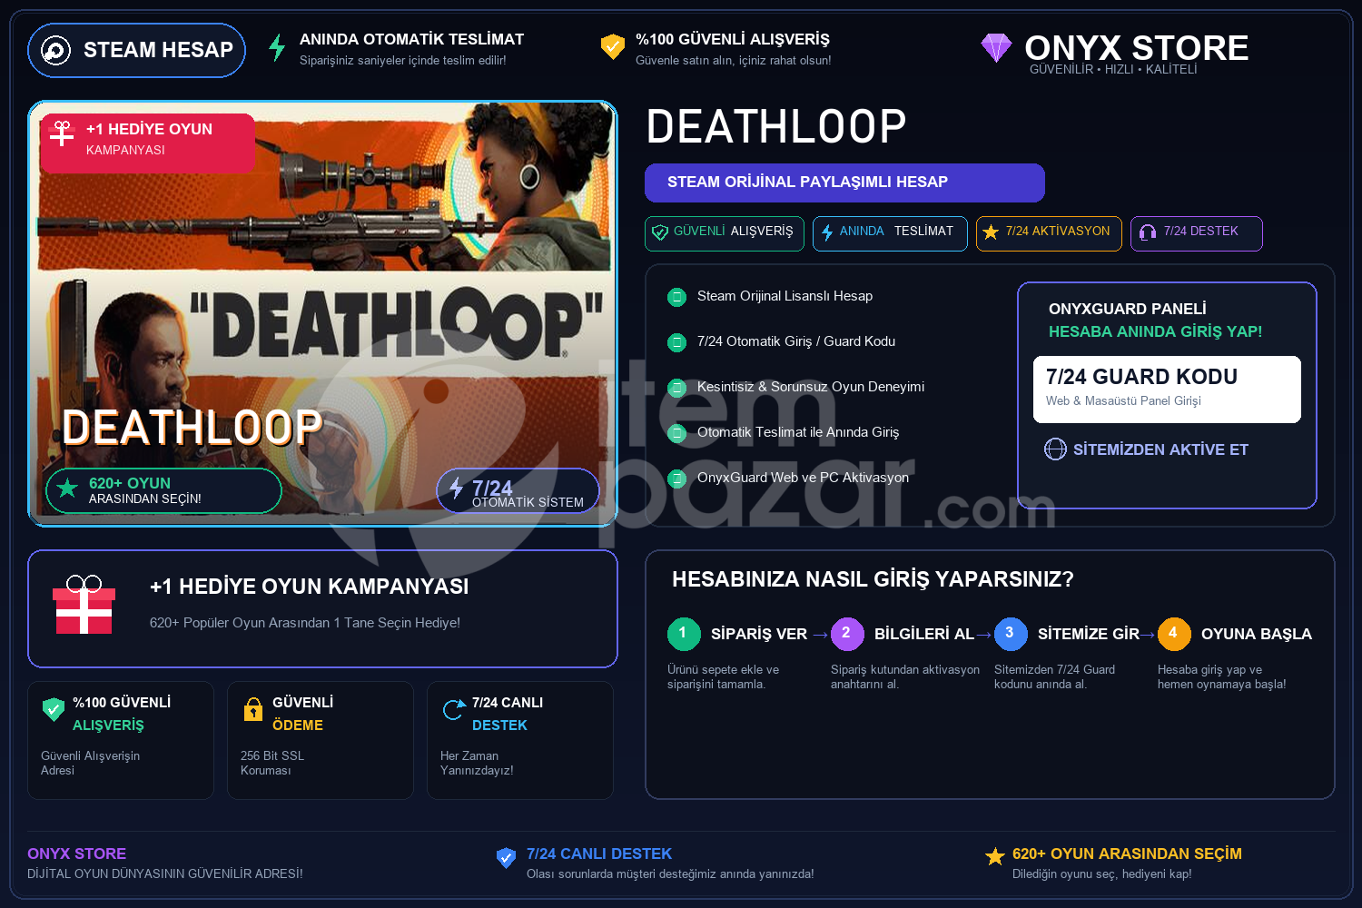Click the green bullet beside Steam Orijinal Lisanslı Hesap
This screenshot has width=1362, height=908.
pos(676,297)
